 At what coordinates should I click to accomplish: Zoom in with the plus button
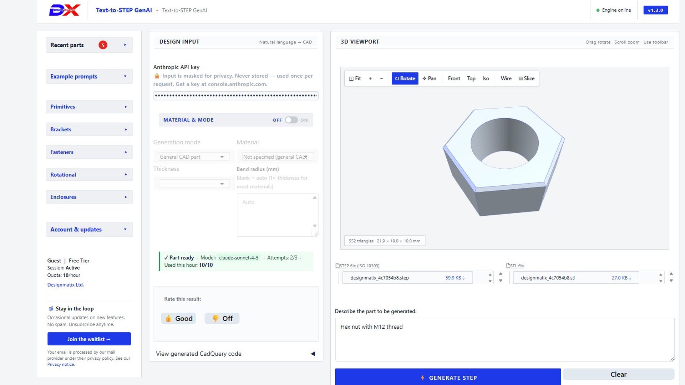tap(370, 78)
